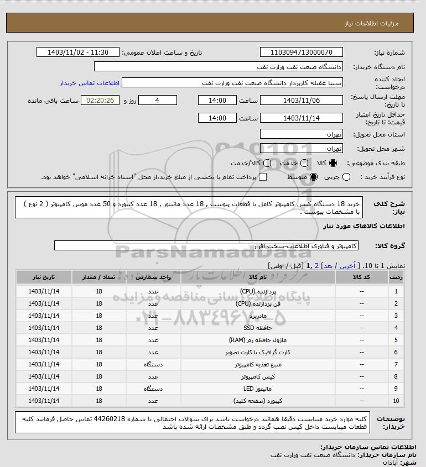This screenshot has height=467, width=426.
Task: Select the نام دستگاه خریدار field
Action: point(218,66)
